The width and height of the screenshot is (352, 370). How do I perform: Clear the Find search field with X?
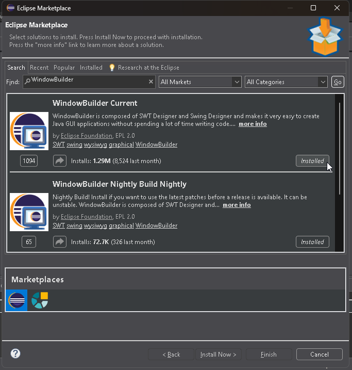(x=151, y=82)
